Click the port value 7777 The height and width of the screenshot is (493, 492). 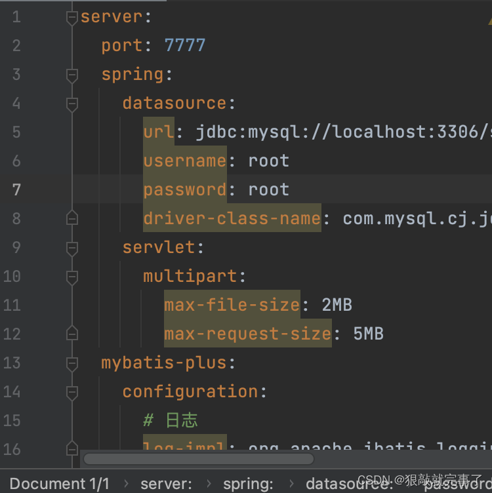pyautogui.click(x=185, y=45)
